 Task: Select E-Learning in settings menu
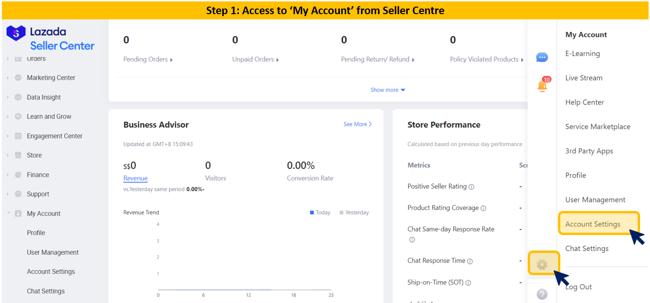click(582, 53)
